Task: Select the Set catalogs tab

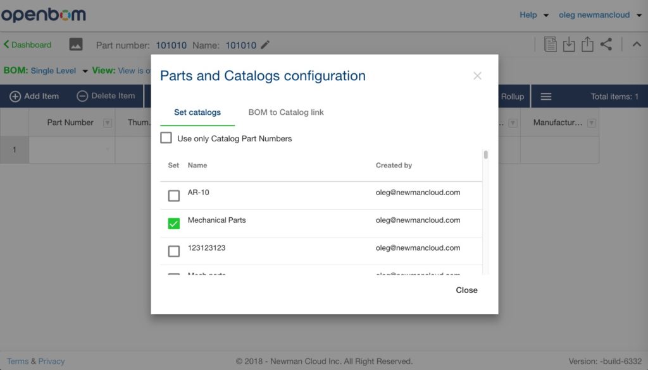Action: 197,112
